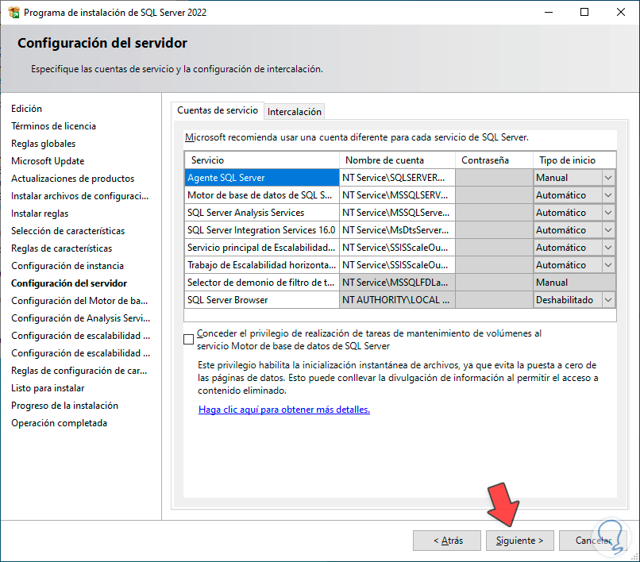Open startup type dropdown for Trabajo de Escalabilidad horizontal
This screenshot has width=640, height=562.
[607, 265]
